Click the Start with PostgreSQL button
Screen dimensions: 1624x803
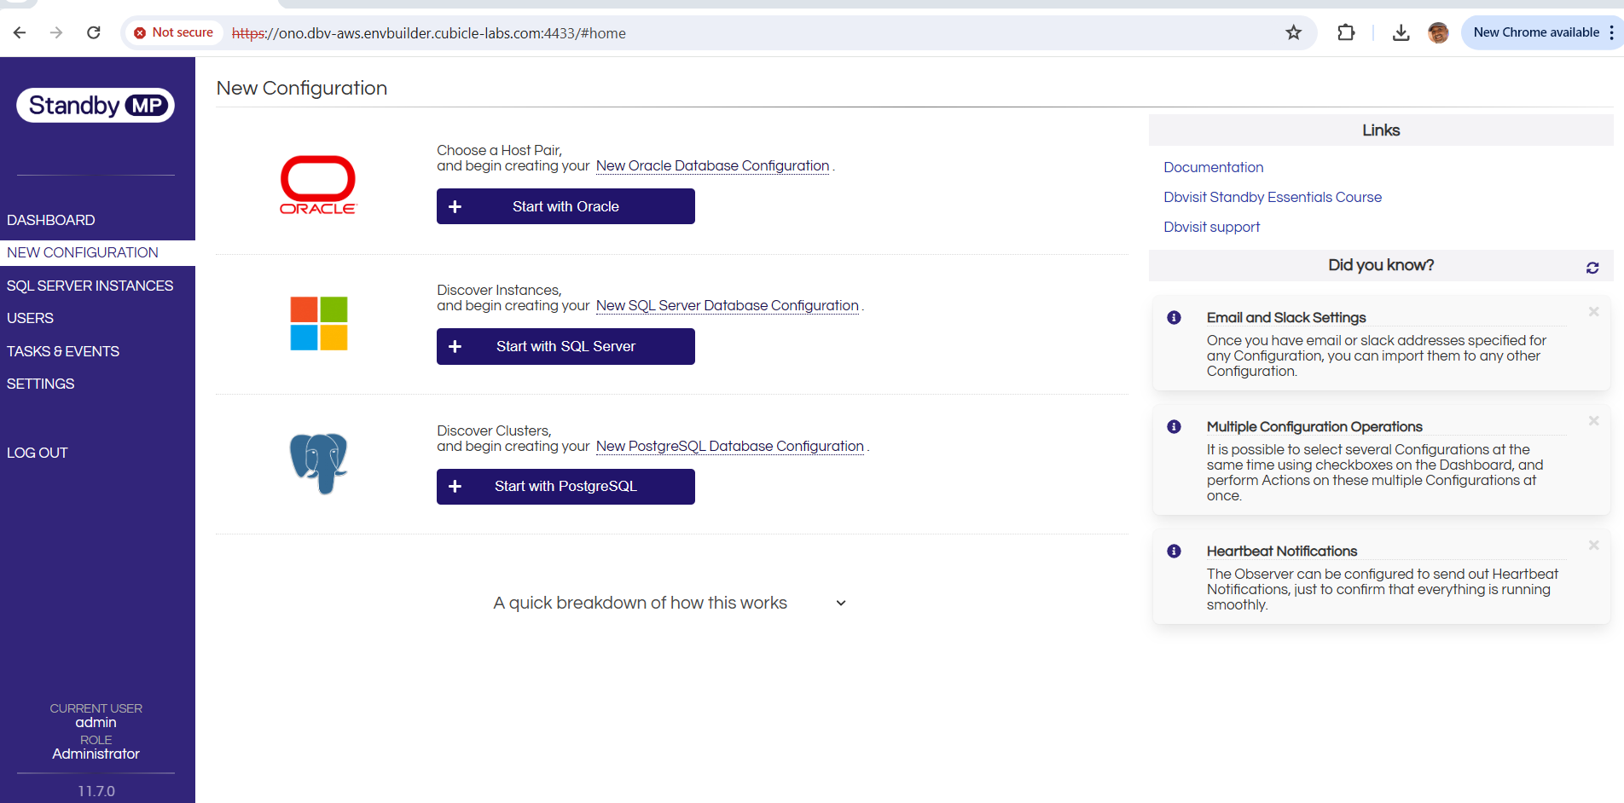(x=565, y=486)
